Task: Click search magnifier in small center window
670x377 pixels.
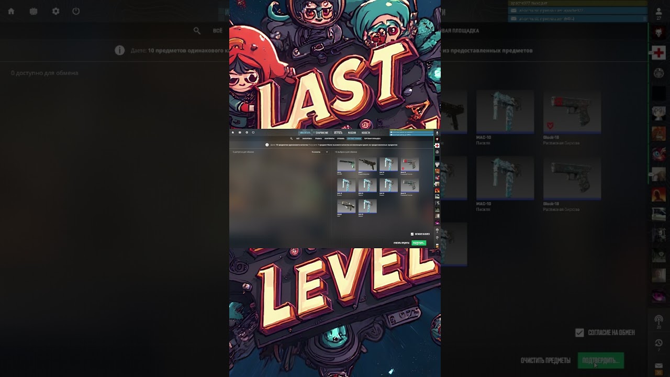Action: pos(292,139)
